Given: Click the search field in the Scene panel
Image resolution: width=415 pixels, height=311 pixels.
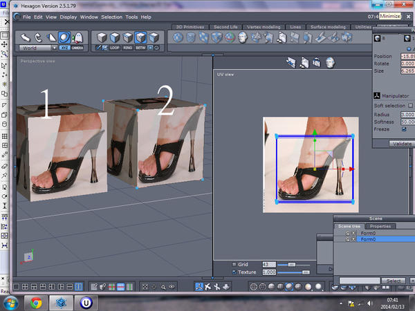Looking at the screenshot, I should click(360, 281).
